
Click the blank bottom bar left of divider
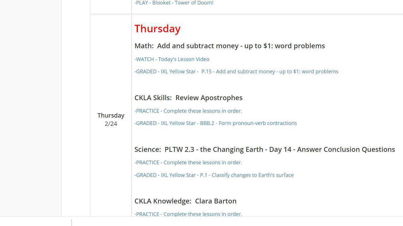click(x=34, y=222)
